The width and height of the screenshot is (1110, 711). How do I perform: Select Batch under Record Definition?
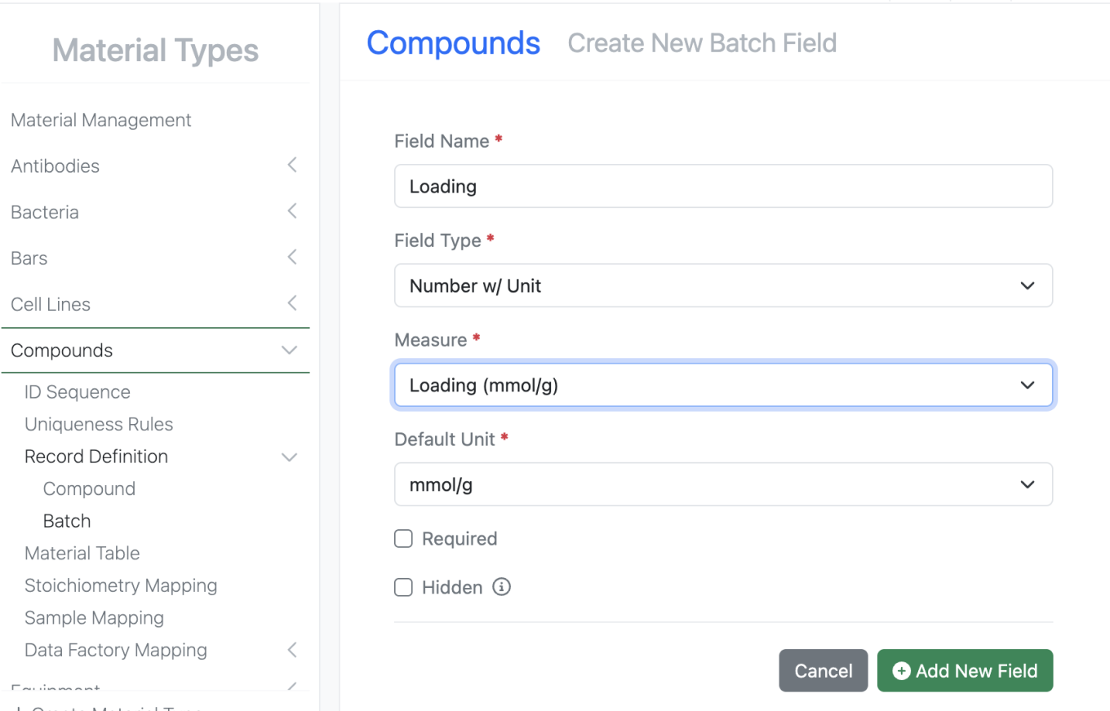[x=67, y=521]
